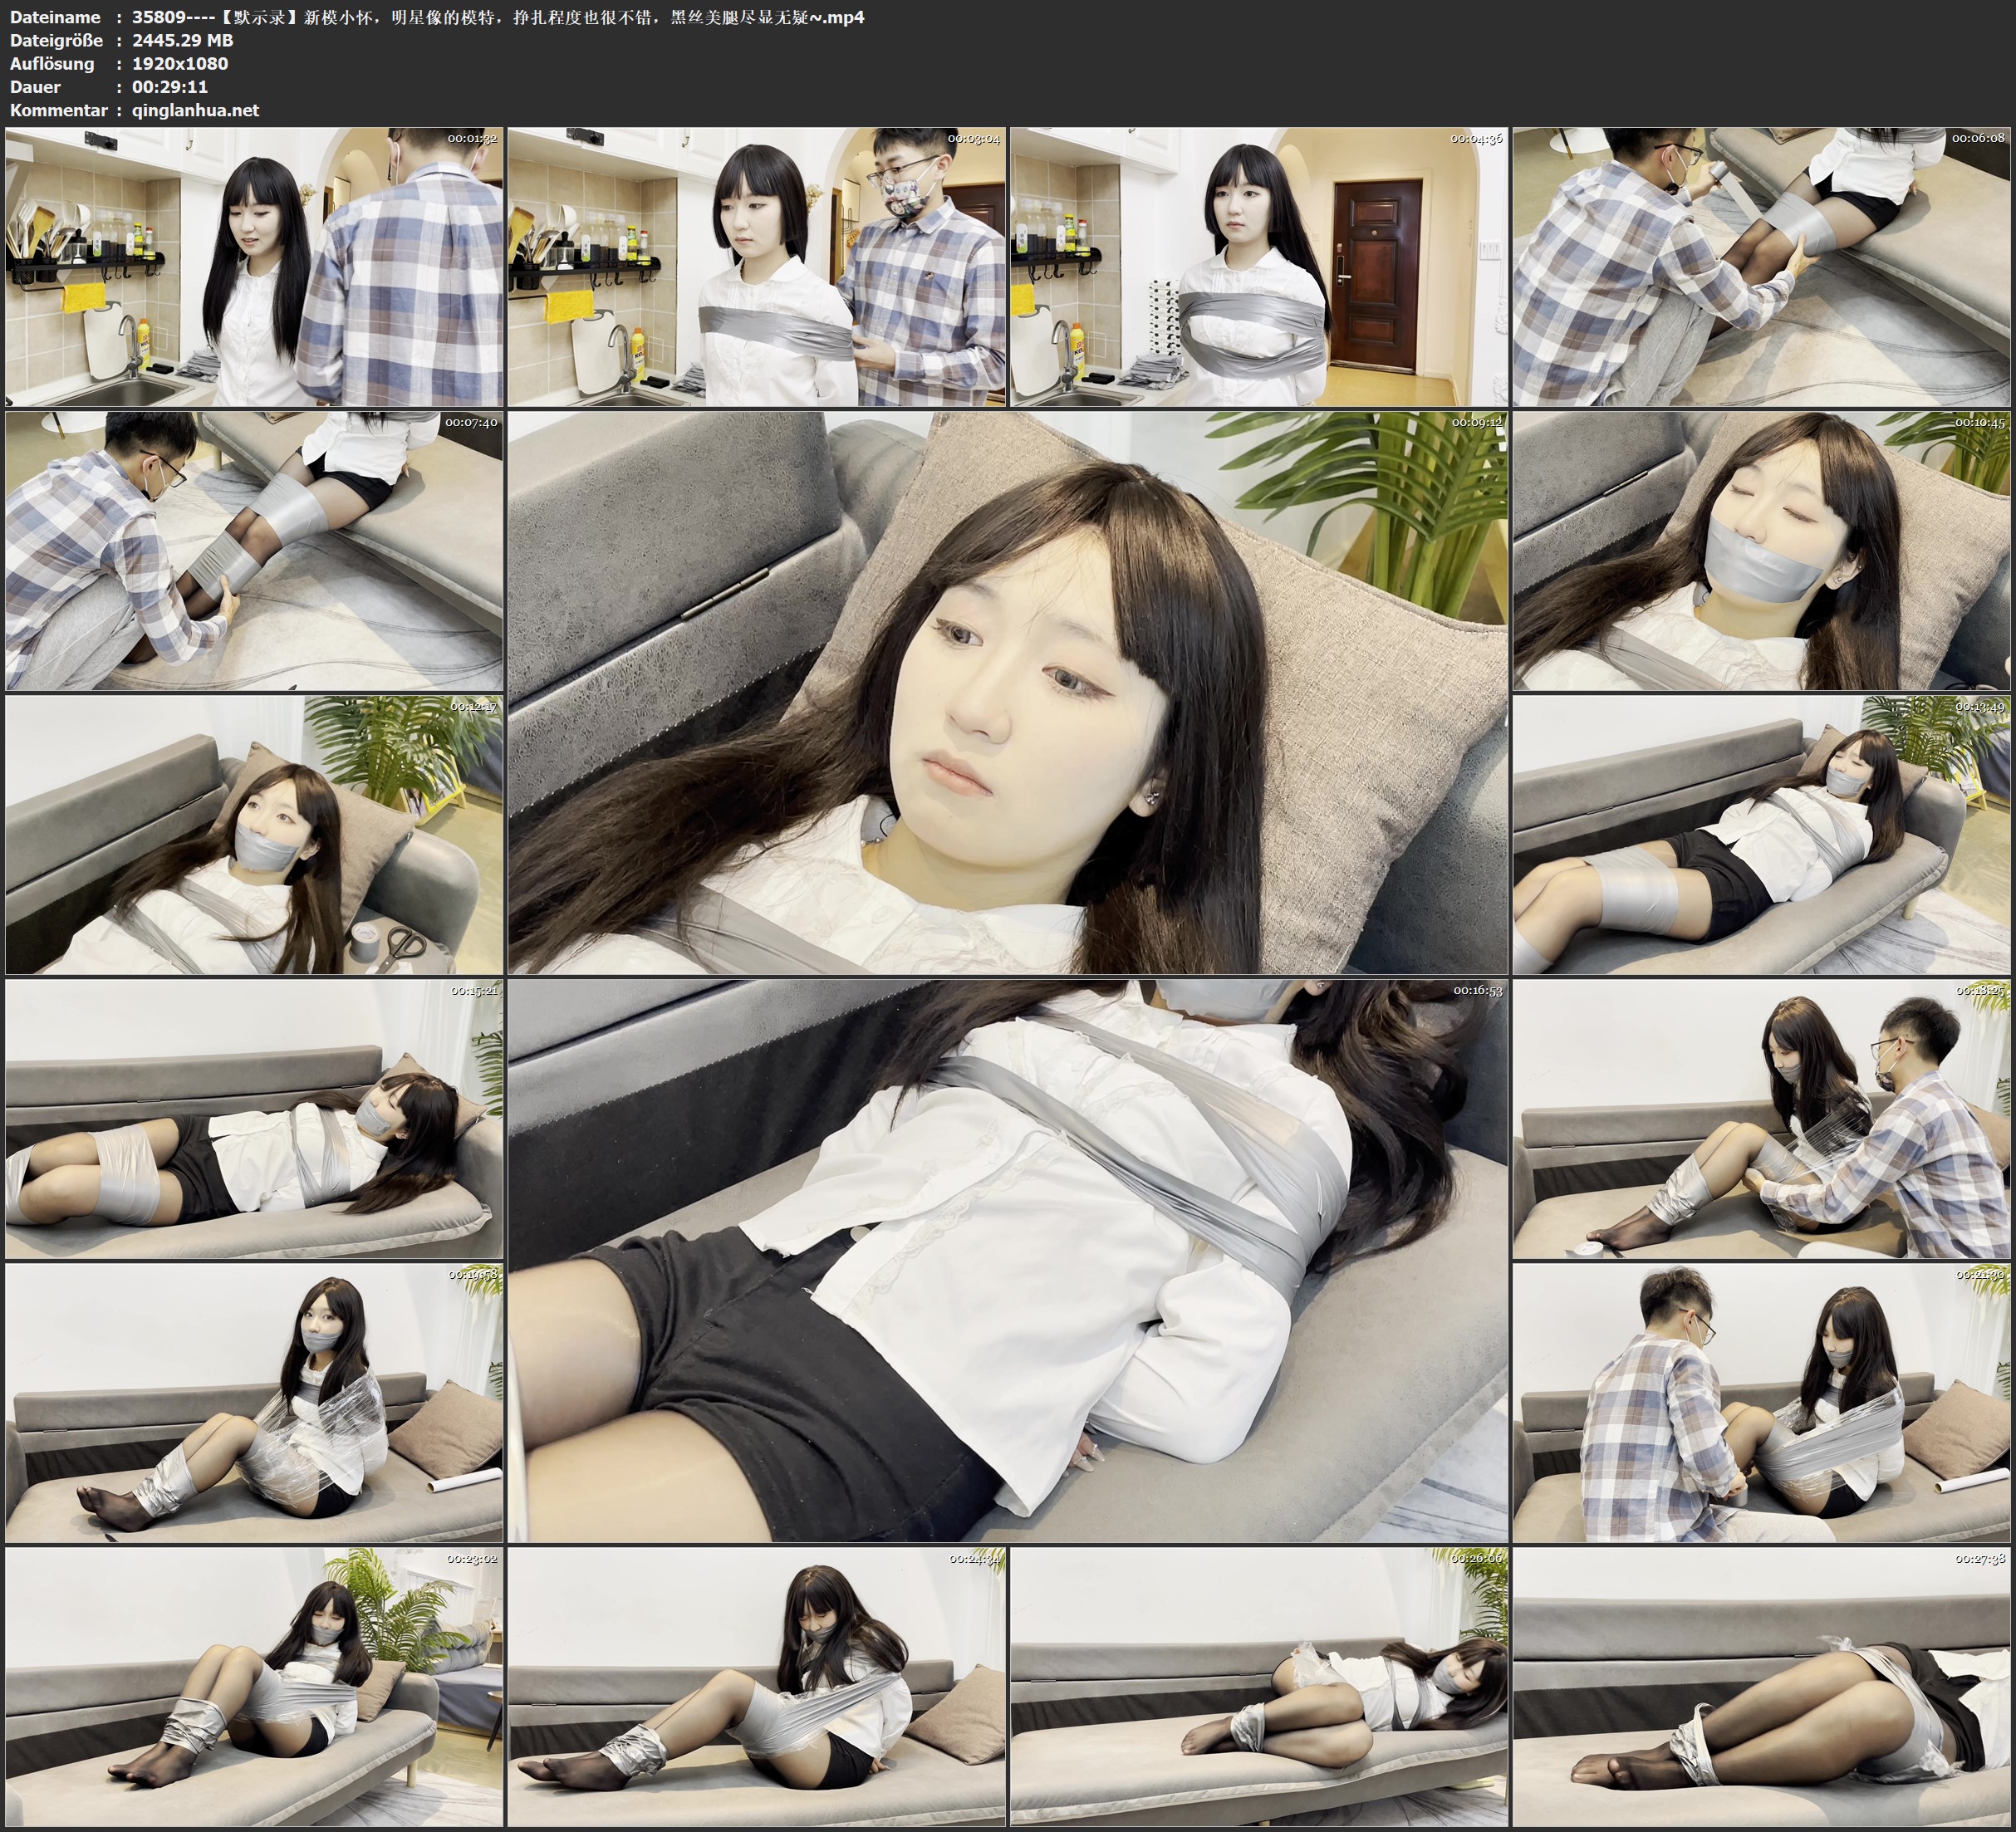Select the thumbnail at 00:07:40
The image size is (2016, 1832).
(254, 550)
